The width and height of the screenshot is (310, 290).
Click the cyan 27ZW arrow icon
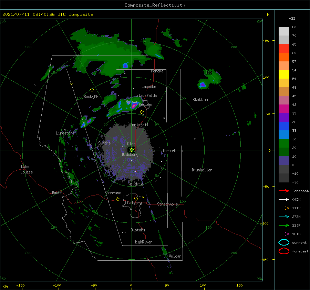(x=284, y=217)
